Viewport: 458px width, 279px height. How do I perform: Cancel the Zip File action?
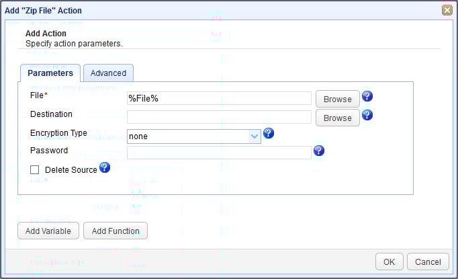point(428,262)
